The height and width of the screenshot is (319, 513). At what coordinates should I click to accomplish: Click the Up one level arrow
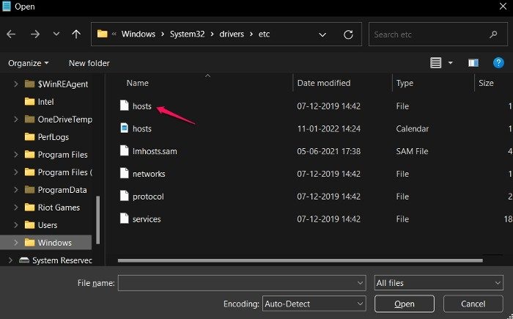[x=76, y=34]
